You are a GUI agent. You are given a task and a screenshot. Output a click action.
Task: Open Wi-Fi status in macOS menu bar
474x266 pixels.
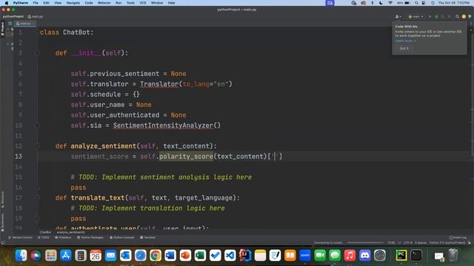(x=390, y=3)
